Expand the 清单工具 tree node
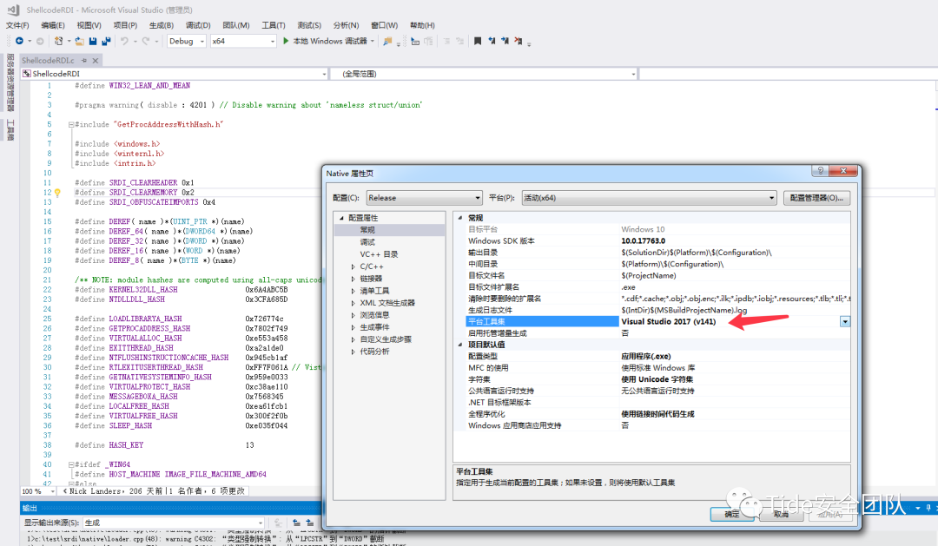938x546 pixels. [353, 291]
